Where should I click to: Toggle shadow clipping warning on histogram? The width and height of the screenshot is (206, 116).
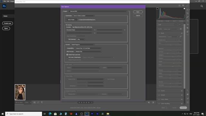click(x=157, y=8)
